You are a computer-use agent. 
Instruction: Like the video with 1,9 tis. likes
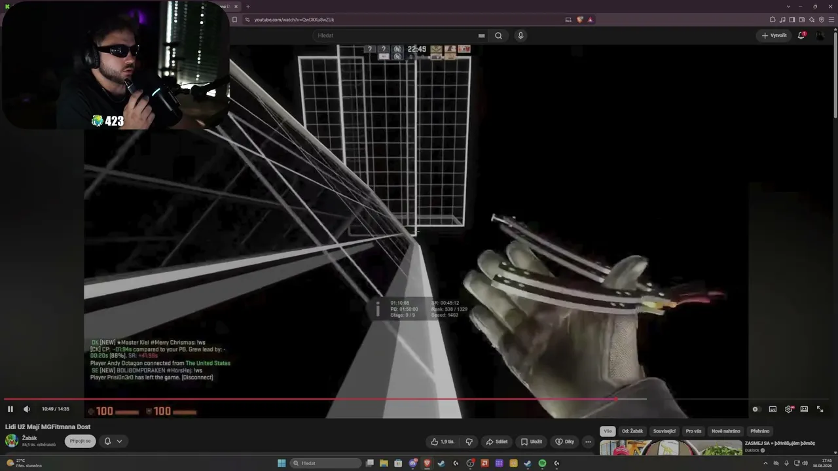pyautogui.click(x=443, y=442)
